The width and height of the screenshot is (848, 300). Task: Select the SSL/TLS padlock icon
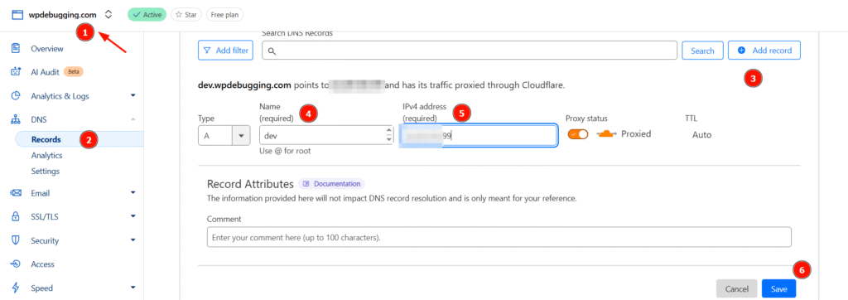point(17,216)
